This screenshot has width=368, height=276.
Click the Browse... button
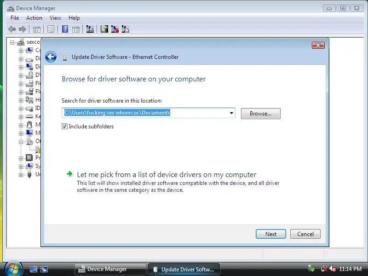[x=260, y=114]
